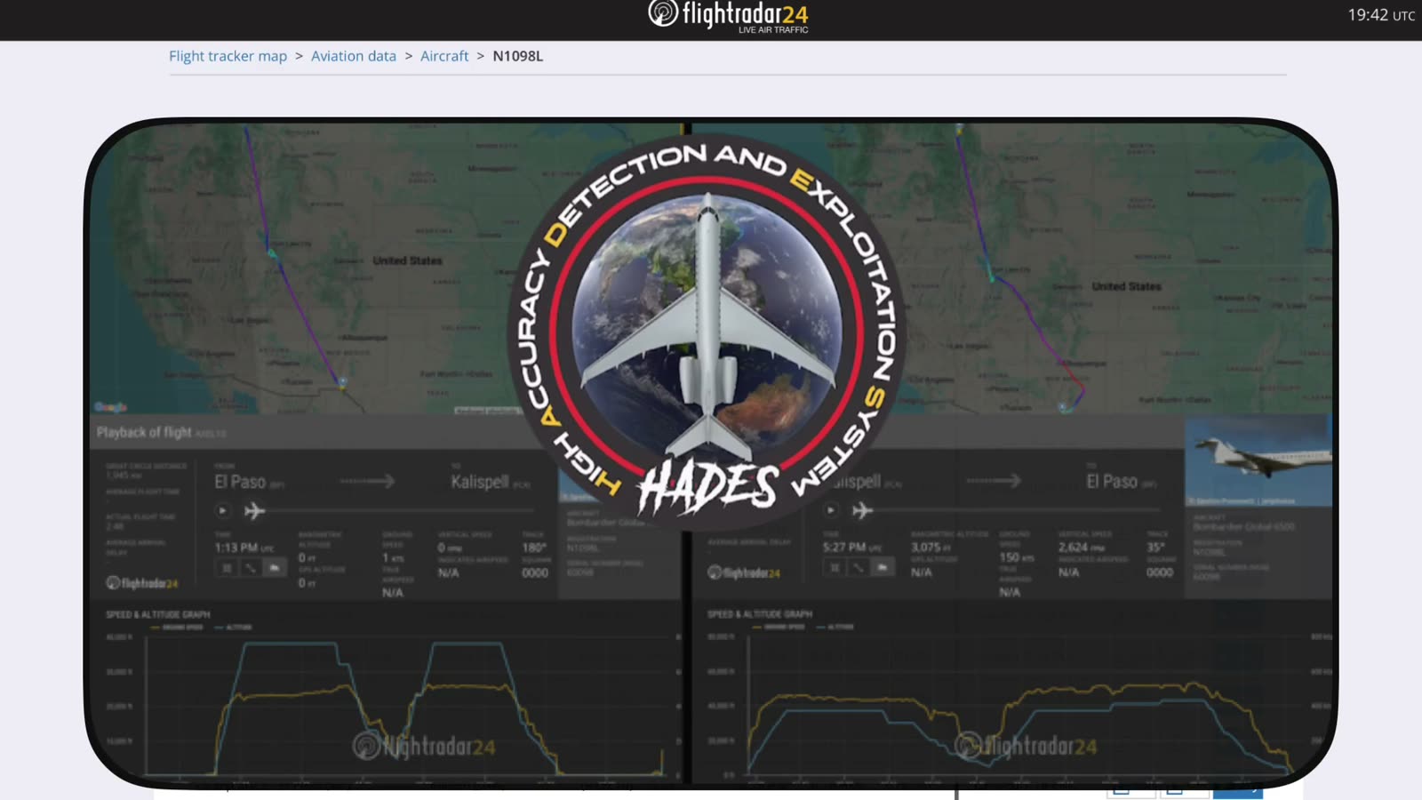Play the Kalispell to El Paso flight playback
Viewport: 1422px width, 800px height.
830,510
